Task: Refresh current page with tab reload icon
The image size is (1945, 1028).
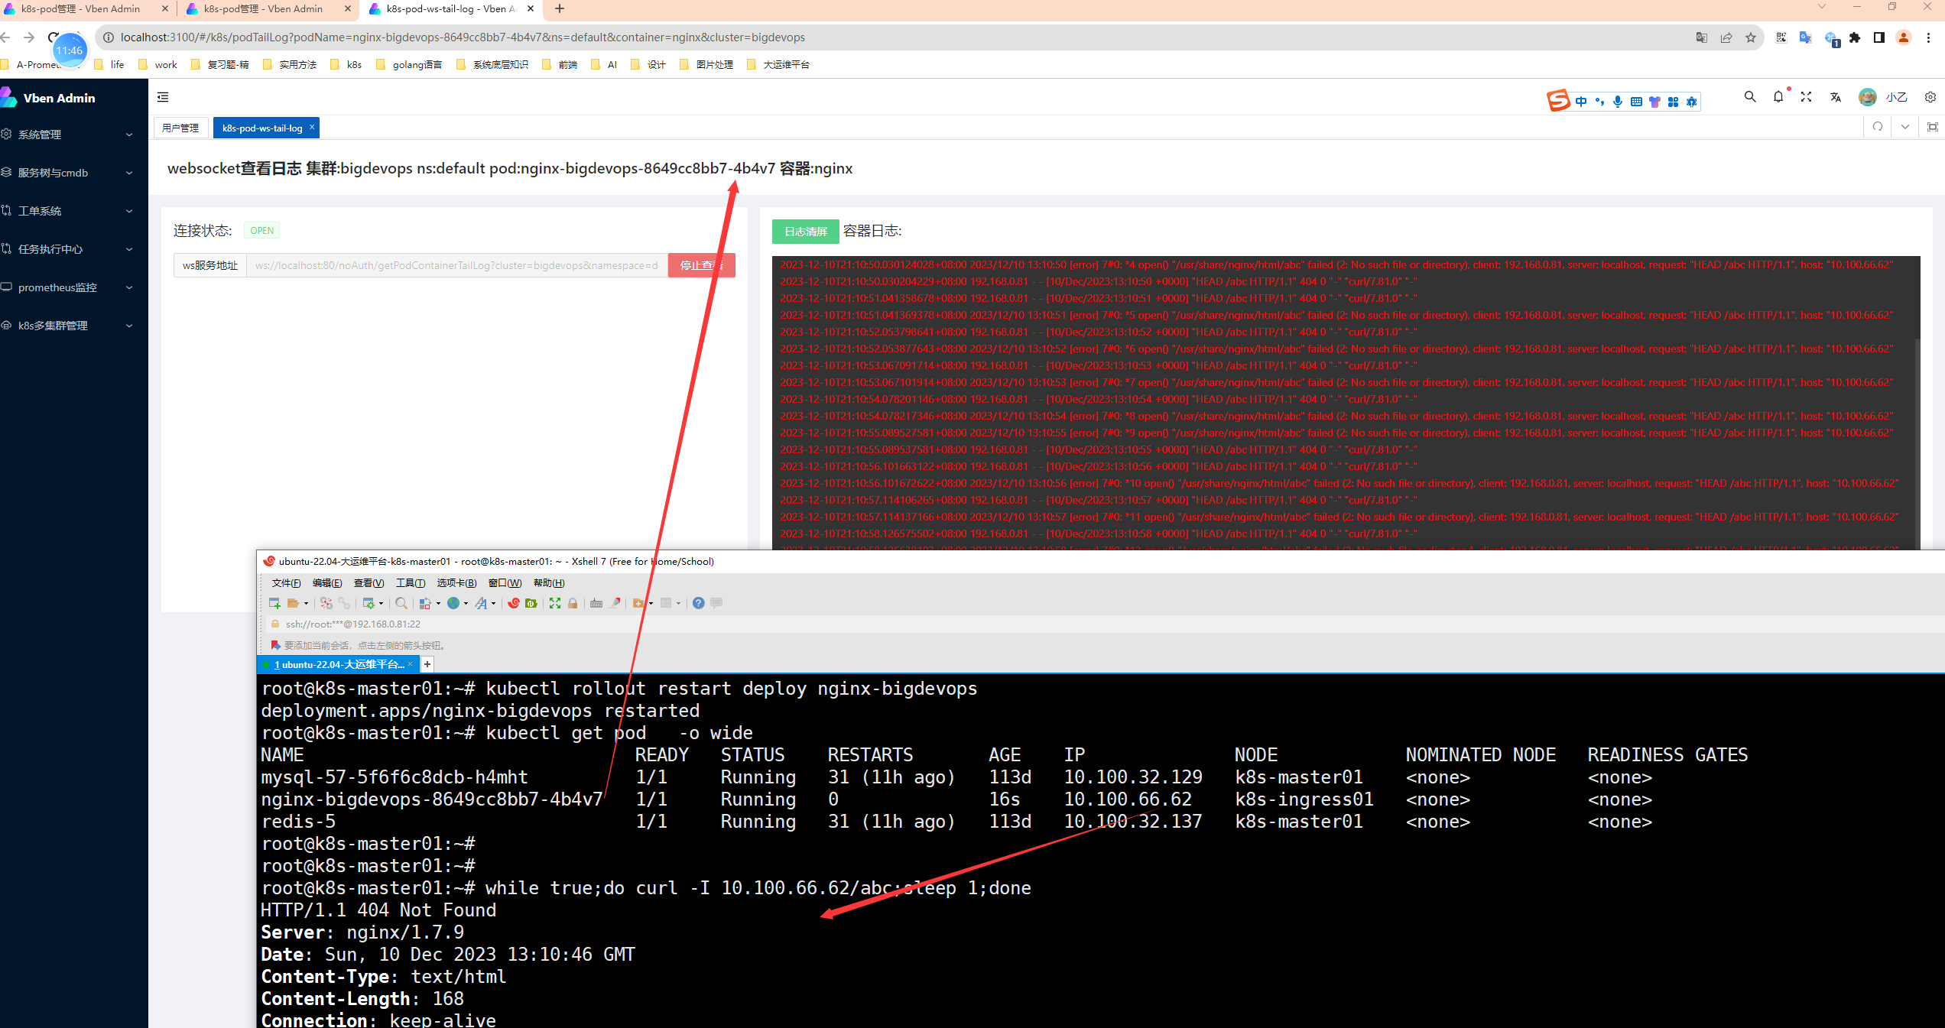Action: 1878,127
